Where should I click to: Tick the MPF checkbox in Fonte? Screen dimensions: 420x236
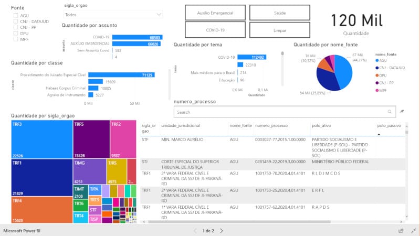point(16,39)
